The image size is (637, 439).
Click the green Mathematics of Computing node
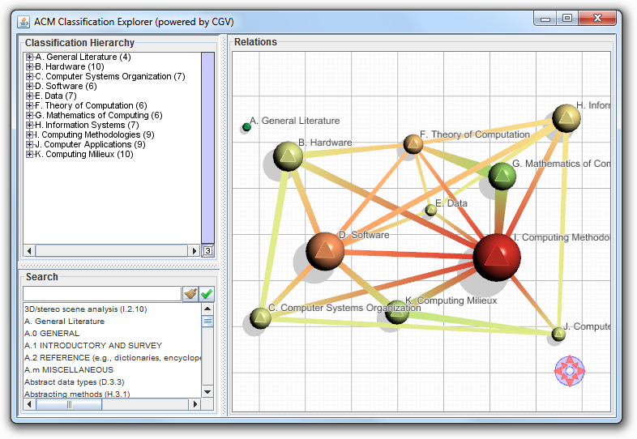(x=502, y=176)
